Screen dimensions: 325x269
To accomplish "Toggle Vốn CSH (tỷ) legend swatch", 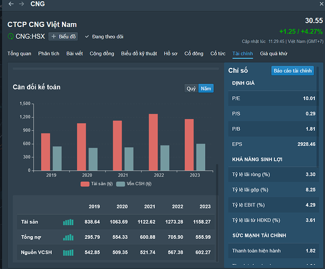I will click(120, 184).
